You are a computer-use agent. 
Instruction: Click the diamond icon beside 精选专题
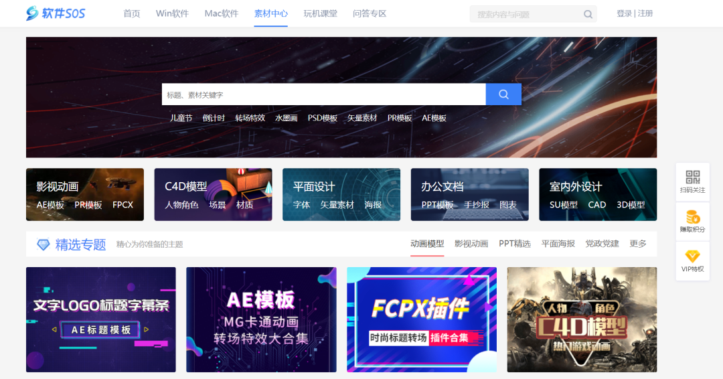point(44,245)
